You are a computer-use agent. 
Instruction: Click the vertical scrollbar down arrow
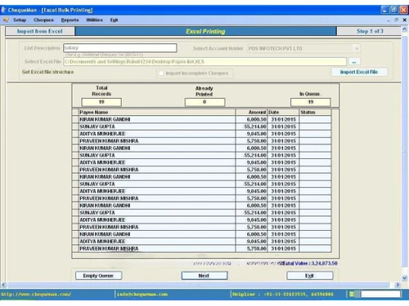click(x=405, y=278)
